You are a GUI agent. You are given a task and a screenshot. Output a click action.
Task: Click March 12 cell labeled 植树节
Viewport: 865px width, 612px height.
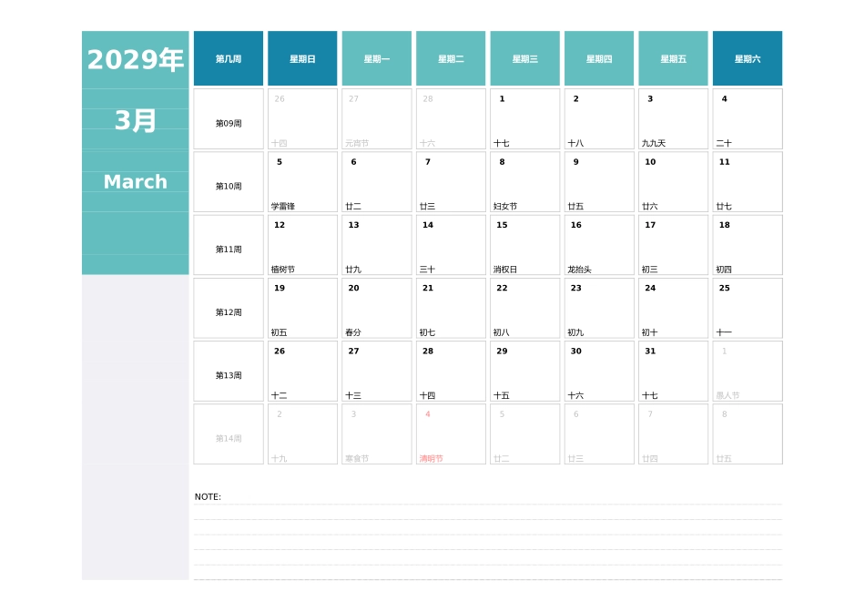point(302,245)
